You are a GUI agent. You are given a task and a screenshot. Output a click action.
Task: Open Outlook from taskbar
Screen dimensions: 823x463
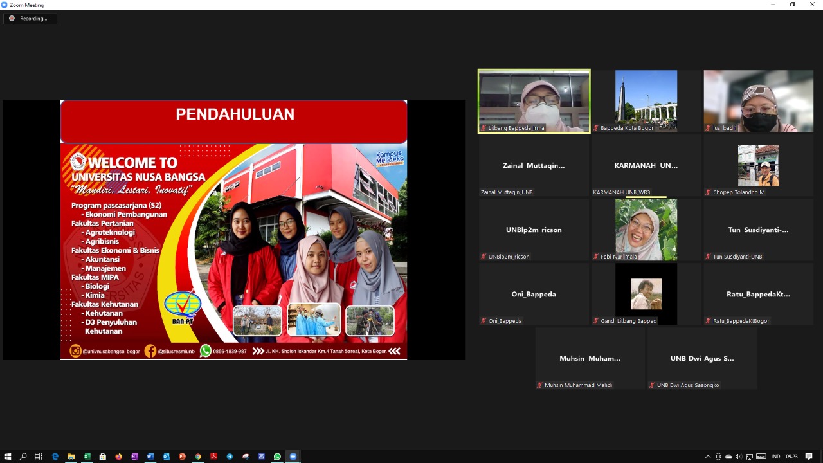pyautogui.click(x=166, y=457)
